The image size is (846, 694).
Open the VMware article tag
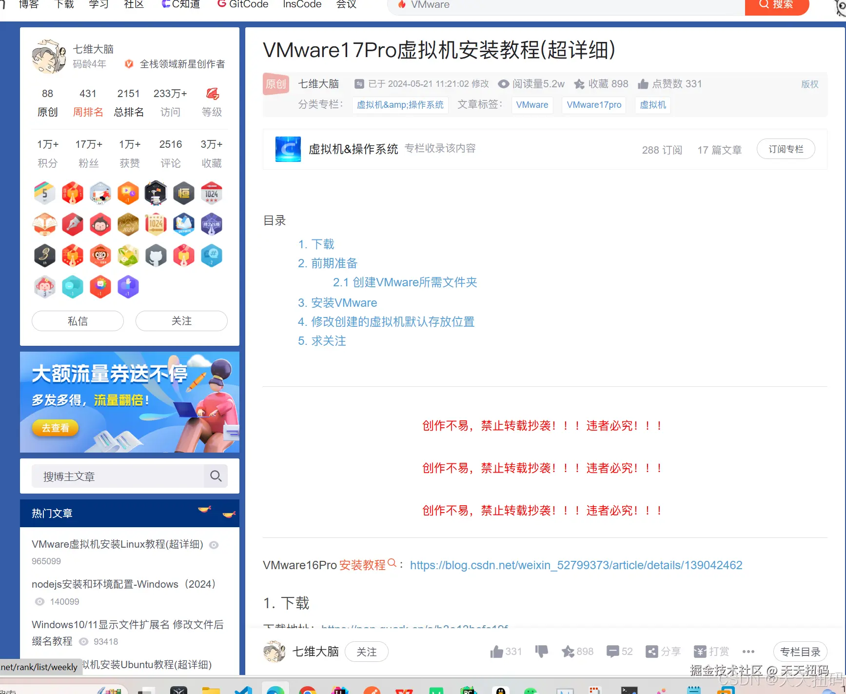532,105
